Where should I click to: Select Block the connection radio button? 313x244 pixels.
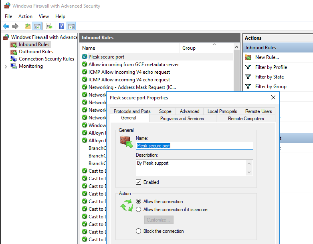point(138,231)
